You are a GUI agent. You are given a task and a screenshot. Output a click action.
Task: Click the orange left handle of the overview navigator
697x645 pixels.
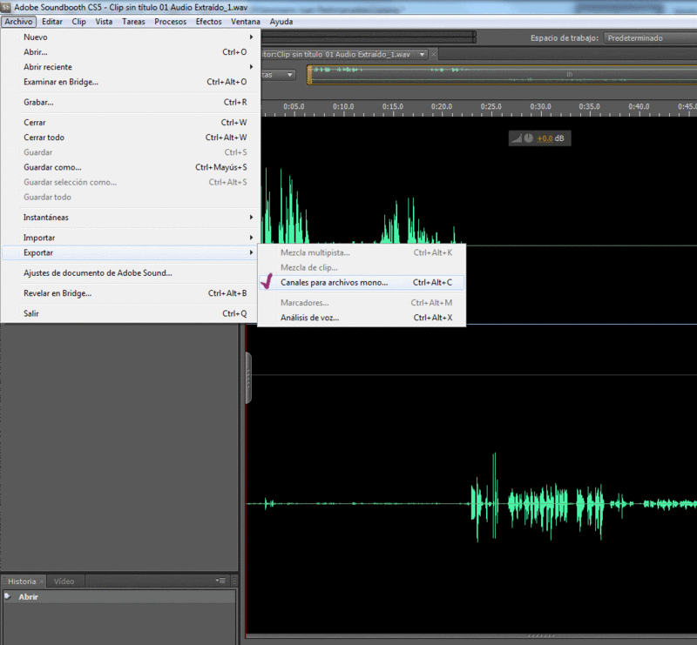(x=309, y=75)
